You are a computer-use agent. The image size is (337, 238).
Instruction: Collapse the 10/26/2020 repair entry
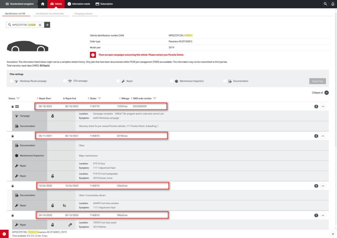pos(323,186)
